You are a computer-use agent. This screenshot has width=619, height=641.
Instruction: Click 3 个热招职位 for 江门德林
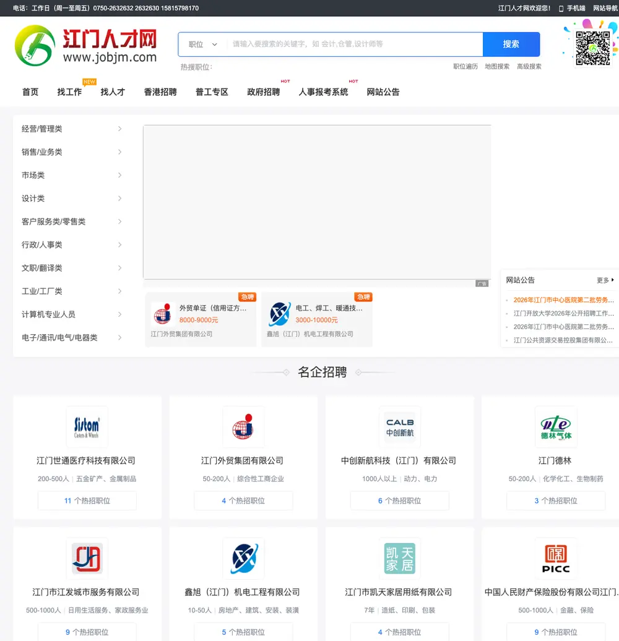556,501
